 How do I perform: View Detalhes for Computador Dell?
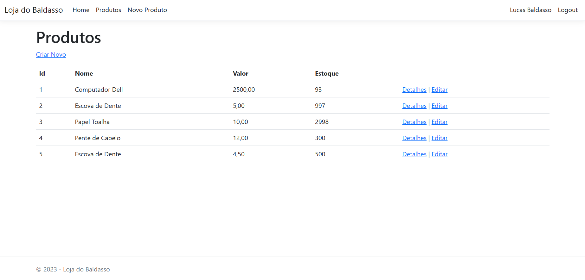pyautogui.click(x=414, y=90)
